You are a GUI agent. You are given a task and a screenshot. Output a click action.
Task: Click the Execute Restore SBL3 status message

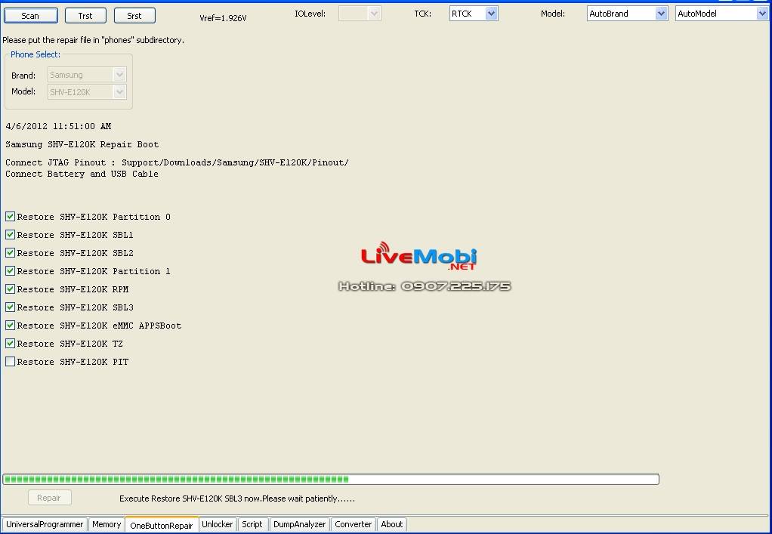pos(237,499)
